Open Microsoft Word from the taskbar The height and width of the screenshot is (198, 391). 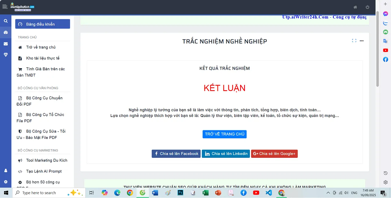tap(155, 193)
